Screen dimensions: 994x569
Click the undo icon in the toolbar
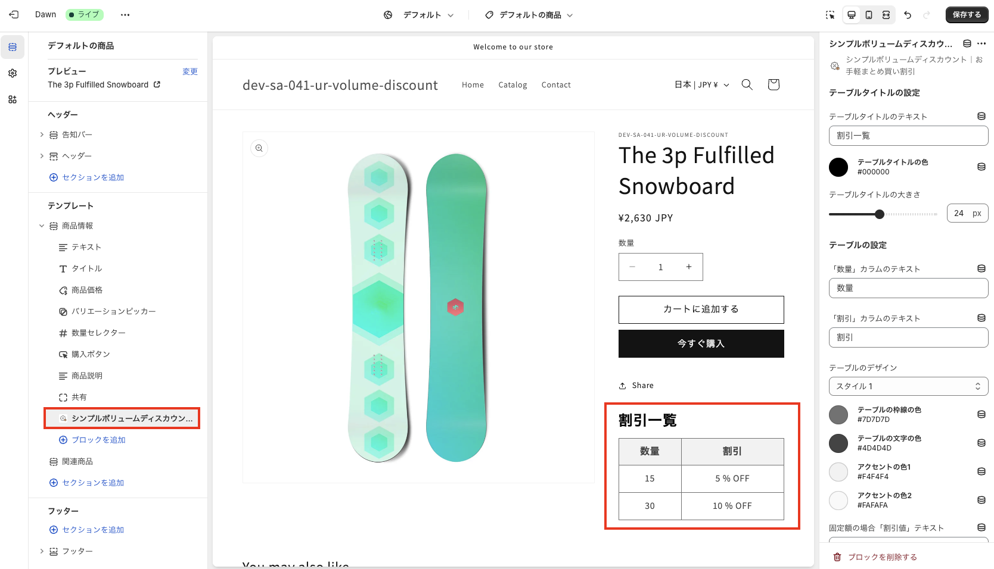[908, 15]
